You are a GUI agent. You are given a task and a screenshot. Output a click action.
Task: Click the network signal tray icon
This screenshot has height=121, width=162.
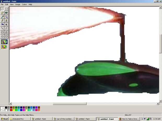148,119
